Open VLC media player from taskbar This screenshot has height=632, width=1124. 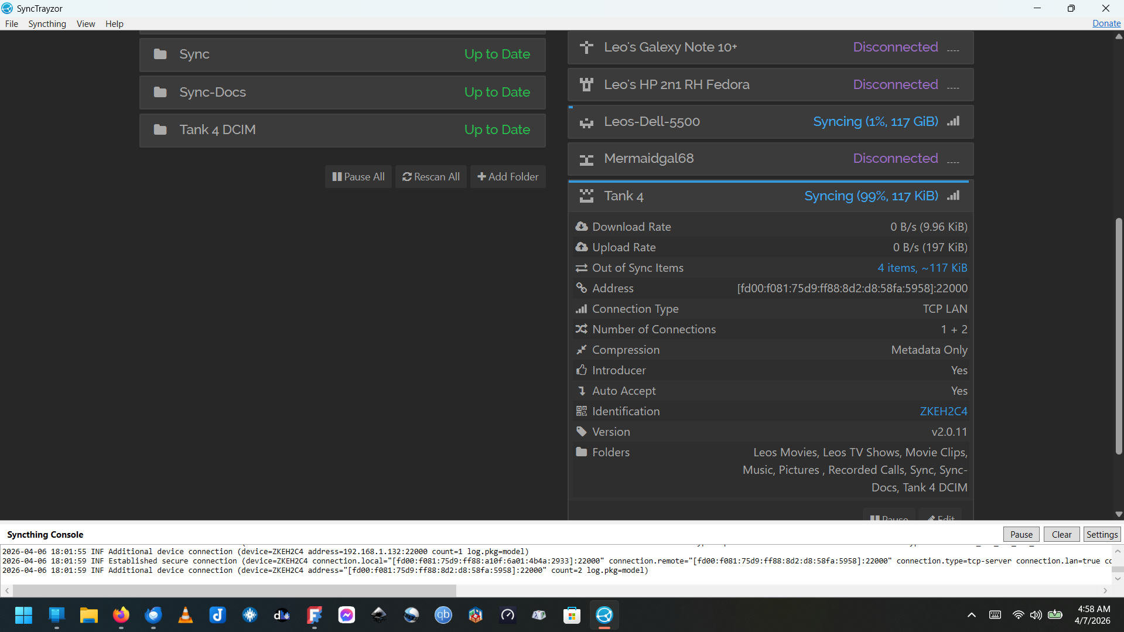186,615
